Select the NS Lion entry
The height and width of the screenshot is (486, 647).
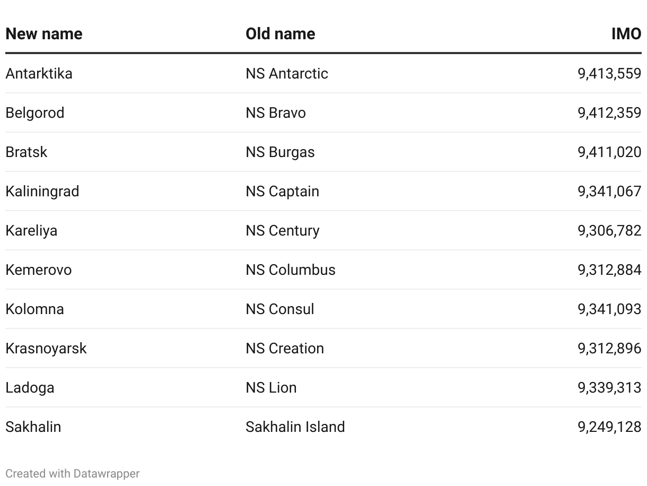(x=271, y=387)
